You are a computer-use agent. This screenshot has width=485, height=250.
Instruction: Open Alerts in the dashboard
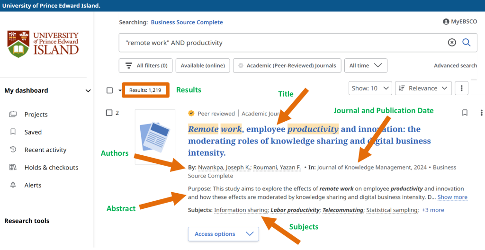[x=33, y=185]
